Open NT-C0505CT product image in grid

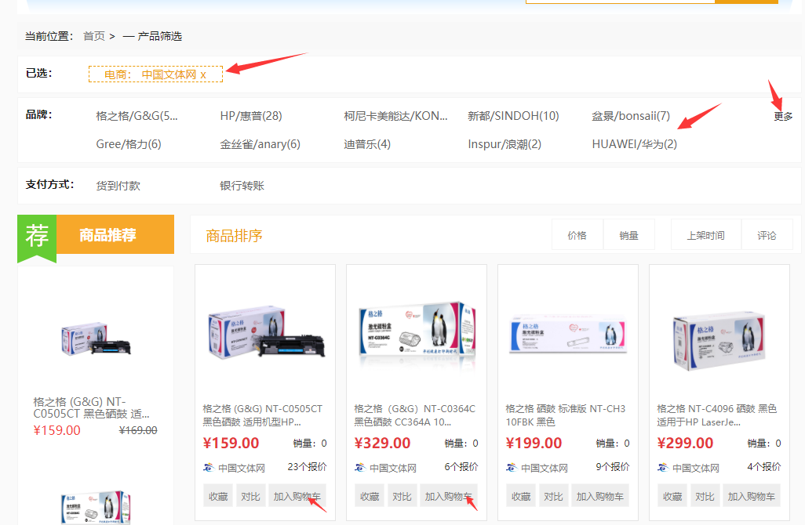pyautogui.click(x=266, y=335)
